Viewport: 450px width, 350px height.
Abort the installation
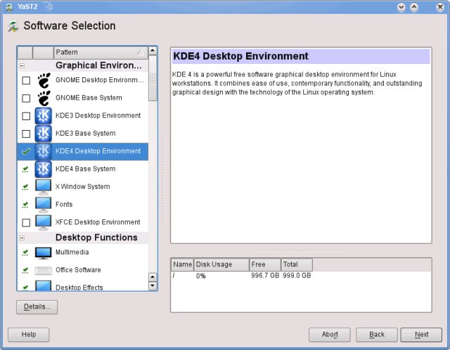coord(330,335)
